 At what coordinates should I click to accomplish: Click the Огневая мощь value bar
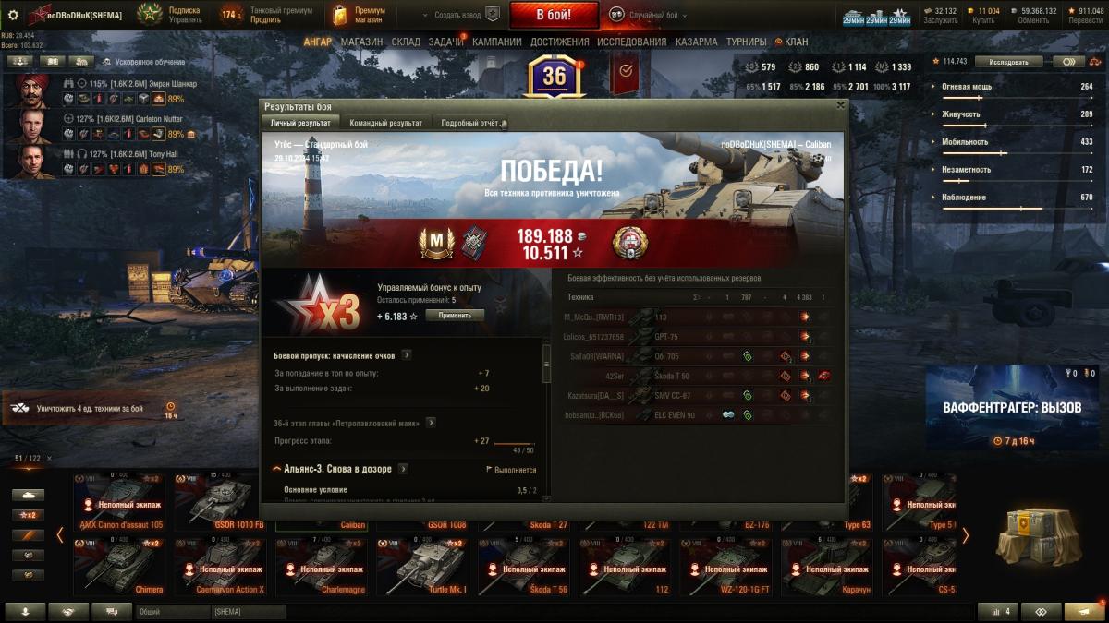pos(1018,98)
